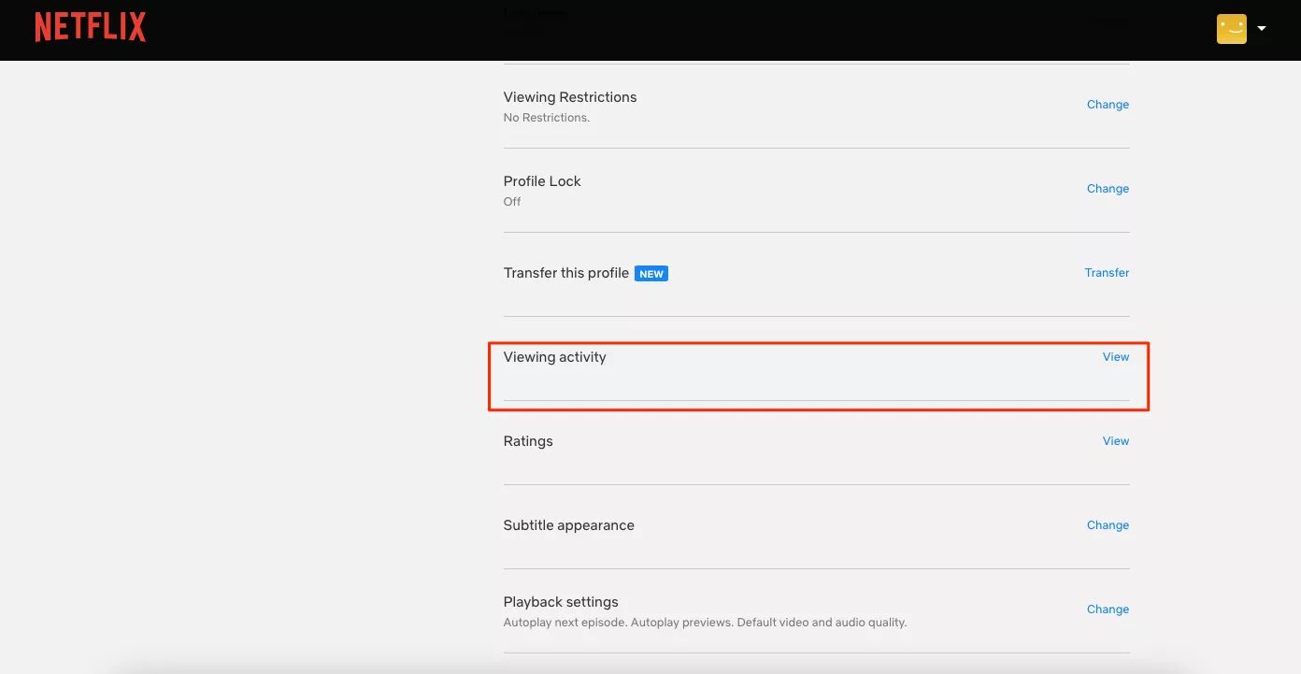Change the Playback settings
The width and height of the screenshot is (1301, 674).
[x=1108, y=609]
